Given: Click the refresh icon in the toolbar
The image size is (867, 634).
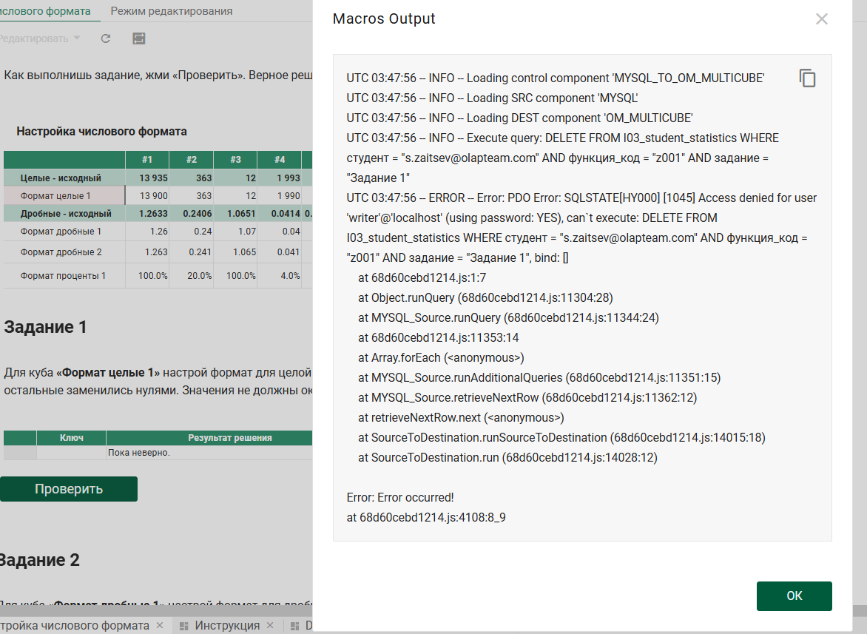Looking at the screenshot, I should click(106, 38).
